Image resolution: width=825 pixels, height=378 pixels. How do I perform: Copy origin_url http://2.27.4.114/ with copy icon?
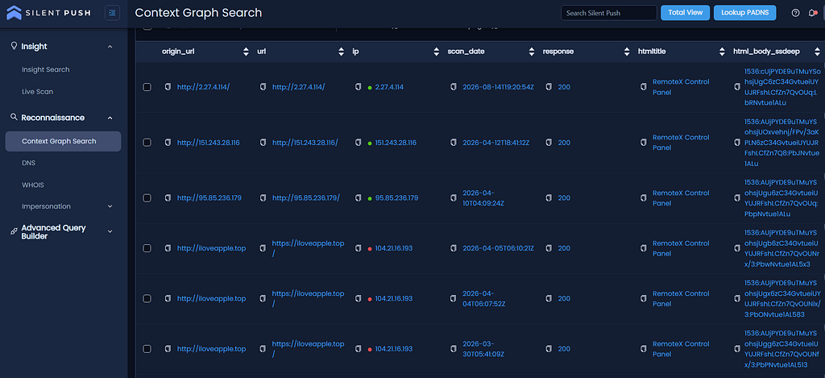click(168, 87)
